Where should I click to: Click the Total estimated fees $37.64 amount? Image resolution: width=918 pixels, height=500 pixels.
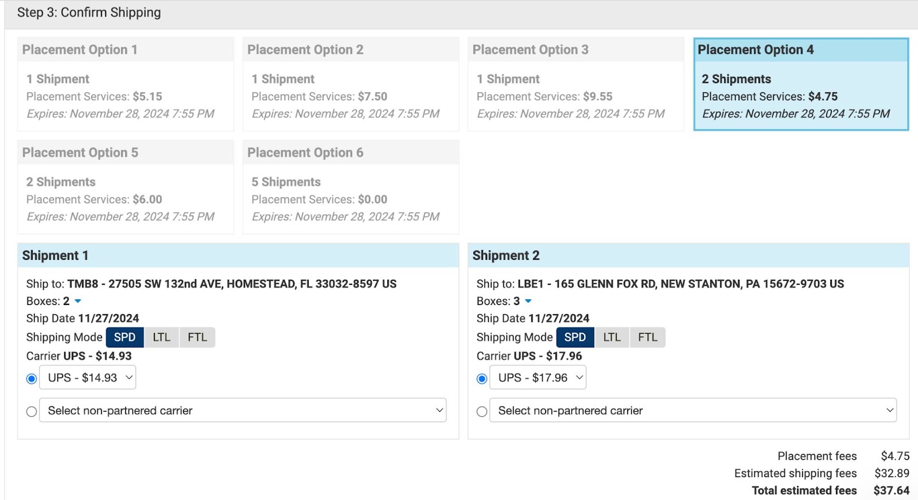coord(891,491)
